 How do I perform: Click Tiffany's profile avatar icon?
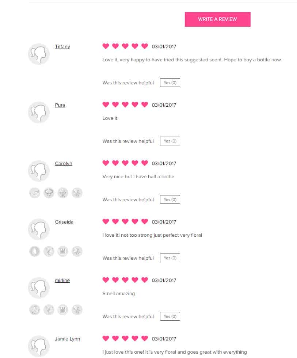point(39,54)
